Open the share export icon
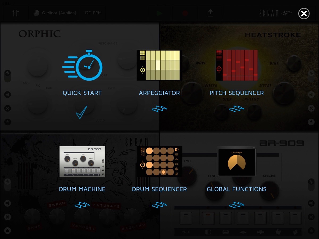 tap(210, 13)
